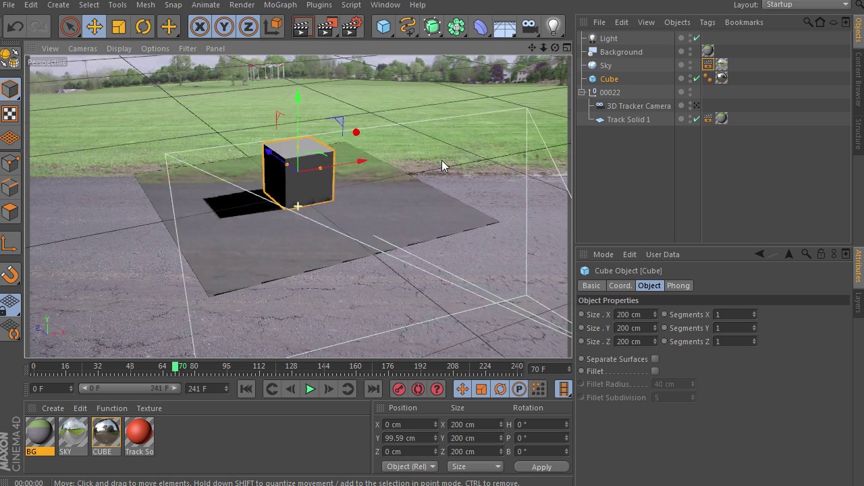
Task: Toggle X axis lock icon
Action: click(200, 27)
